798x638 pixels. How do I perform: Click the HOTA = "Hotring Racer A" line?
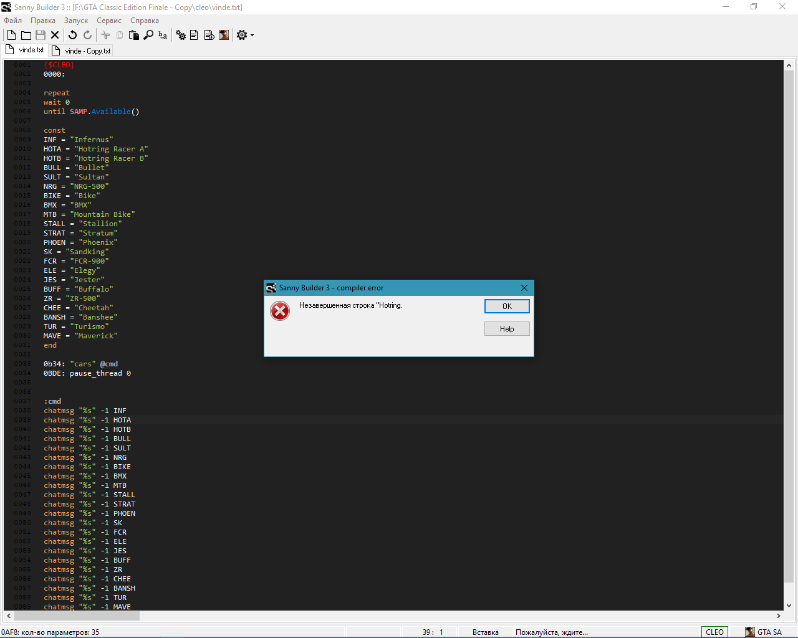[95, 149]
